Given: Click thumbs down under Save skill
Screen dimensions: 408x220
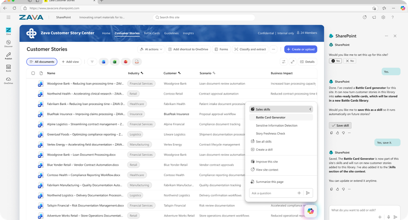Looking at the screenshot, I should click(x=343, y=133).
